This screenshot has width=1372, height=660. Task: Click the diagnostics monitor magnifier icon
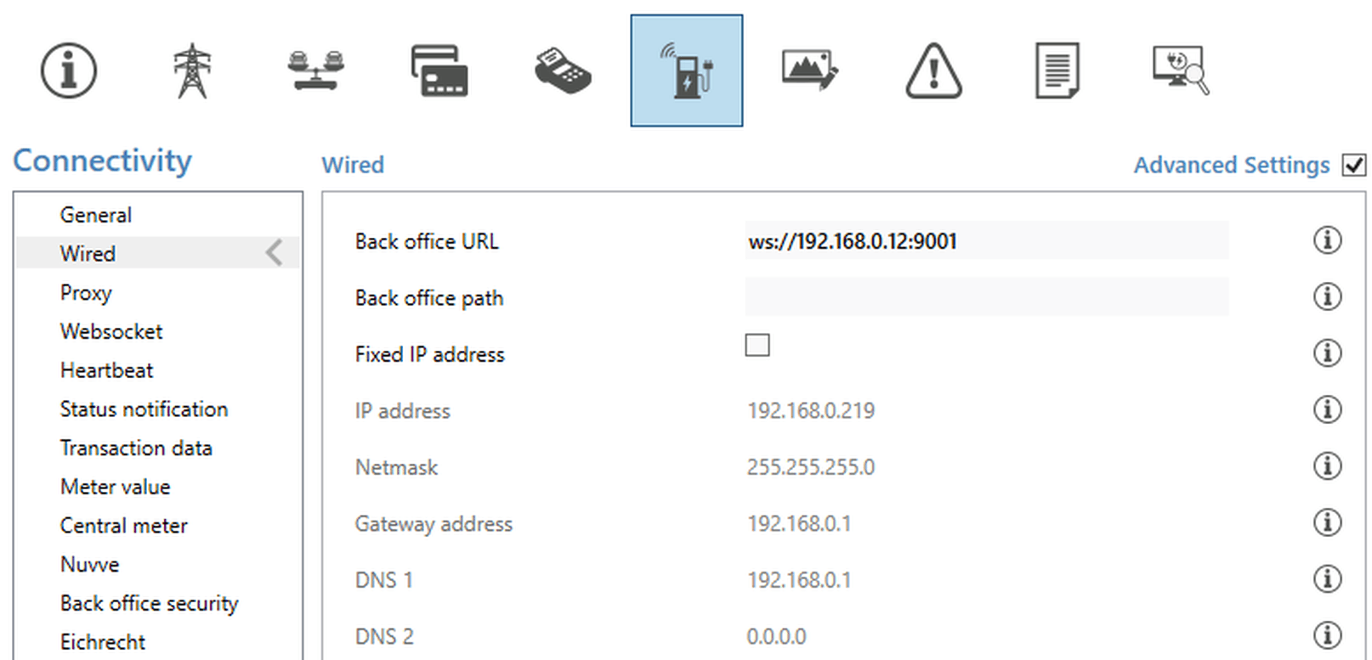[1181, 71]
